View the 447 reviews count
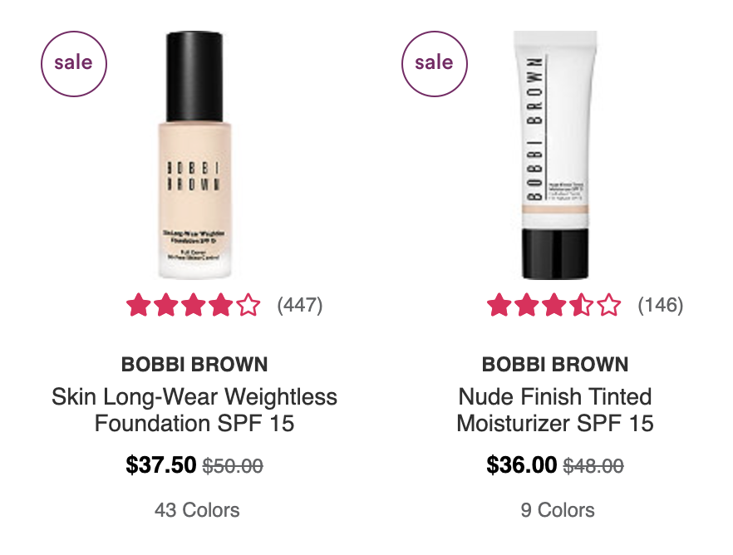 click(300, 305)
